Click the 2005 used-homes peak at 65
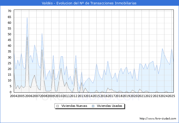Viewport: 179px width, 123px height. pos(27,17)
